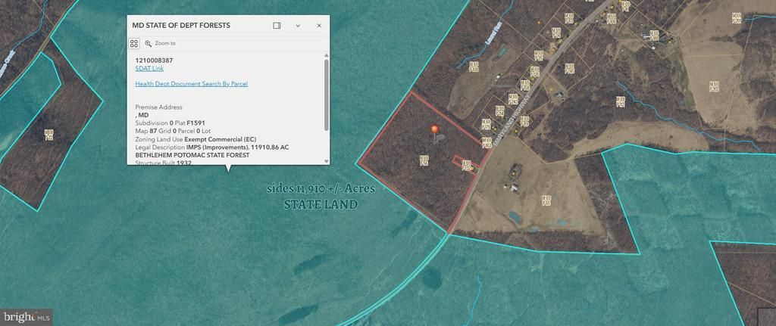The width and height of the screenshot is (776, 326).
Task: Open Health Dept Document Search By Parcel
Action: 191,84
